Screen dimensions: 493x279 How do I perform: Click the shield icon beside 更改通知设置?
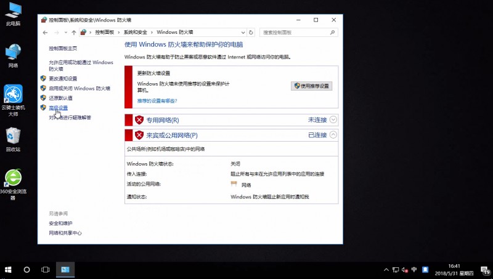click(x=43, y=78)
